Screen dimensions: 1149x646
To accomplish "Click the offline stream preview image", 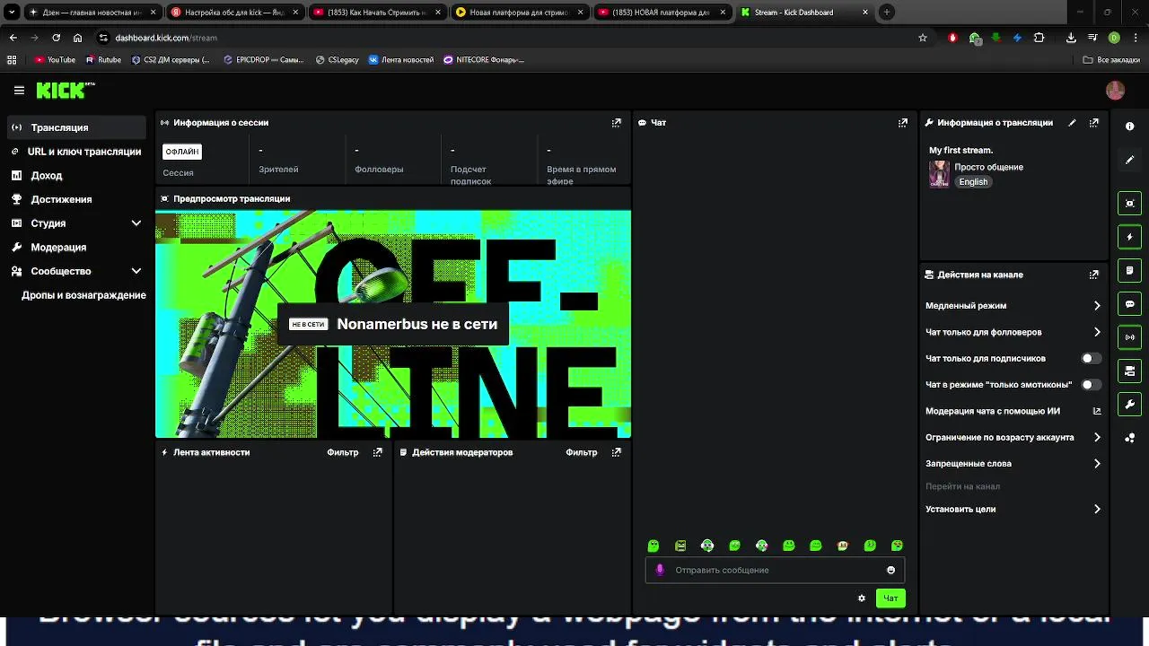I will point(393,324).
